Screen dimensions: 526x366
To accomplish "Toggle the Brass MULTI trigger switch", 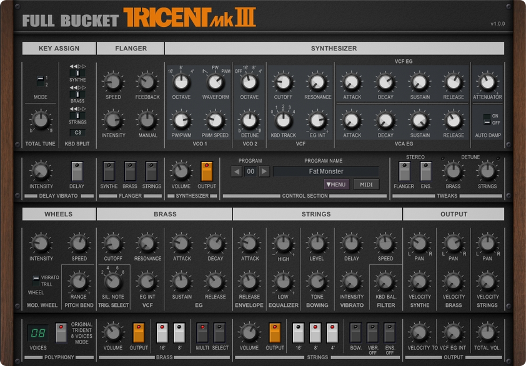I will coord(202,333).
